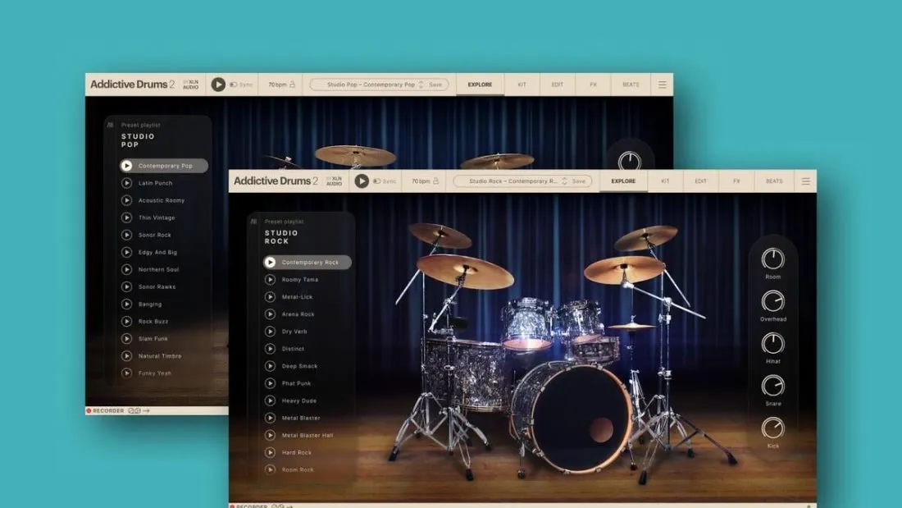Select the 'Heavy Dude' preset row
902x508 pixels.
coord(307,400)
